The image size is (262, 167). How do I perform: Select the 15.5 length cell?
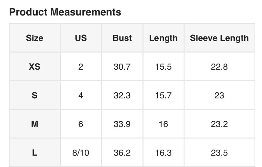point(163,67)
